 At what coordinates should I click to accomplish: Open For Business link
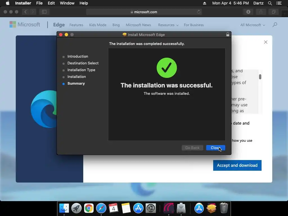[x=194, y=25]
